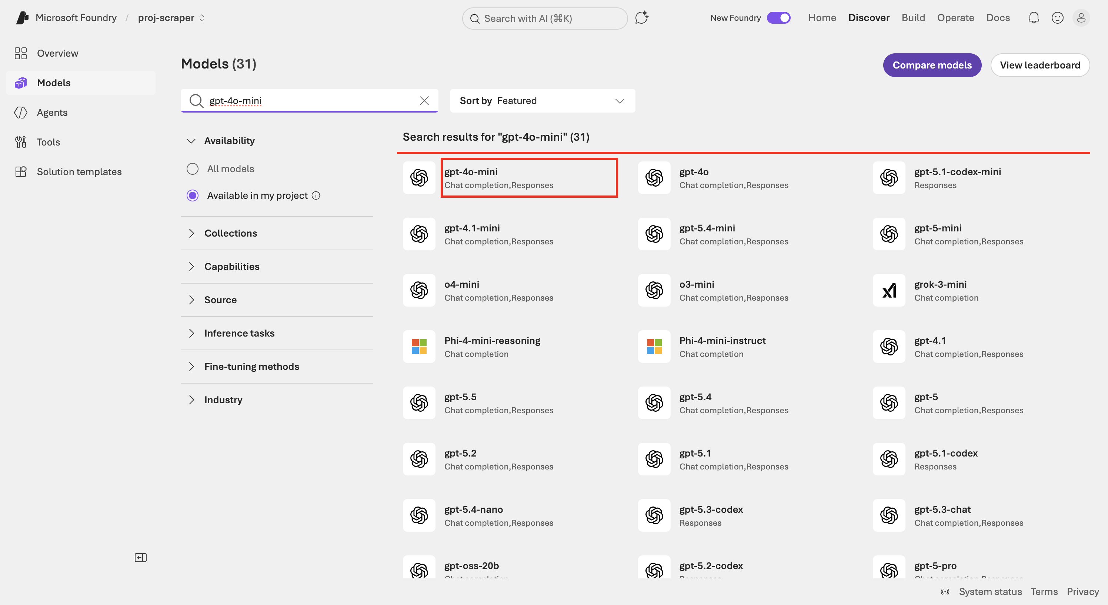
Task: Click the View leaderboard button
Action: click(1039, 65)
